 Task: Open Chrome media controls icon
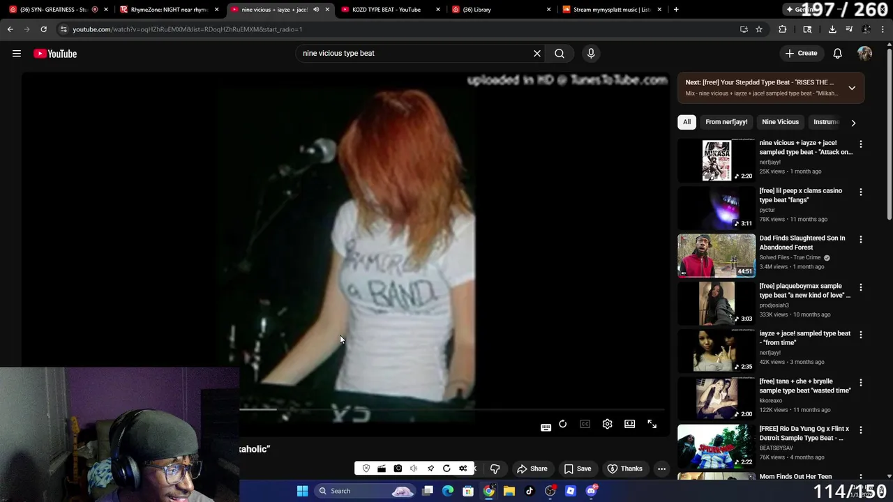tap(849, 29)
